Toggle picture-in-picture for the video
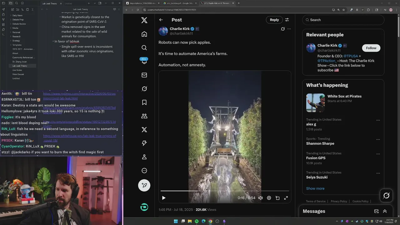This screenshot has height=225, width=400. [277, 198]
